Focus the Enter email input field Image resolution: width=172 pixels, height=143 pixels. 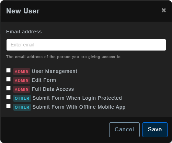coord(86,45)
